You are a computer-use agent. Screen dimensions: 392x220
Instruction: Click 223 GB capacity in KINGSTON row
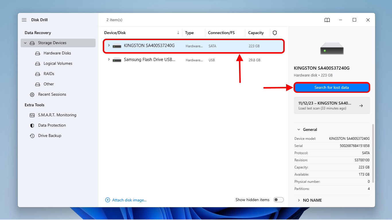[x=254, y=46]
